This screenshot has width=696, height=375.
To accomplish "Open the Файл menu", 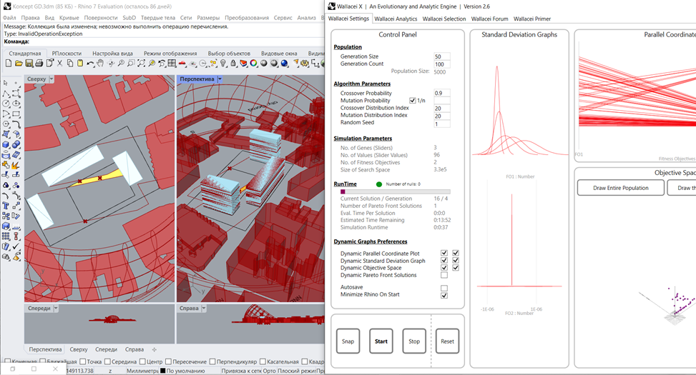I will (x=9, y=18).
